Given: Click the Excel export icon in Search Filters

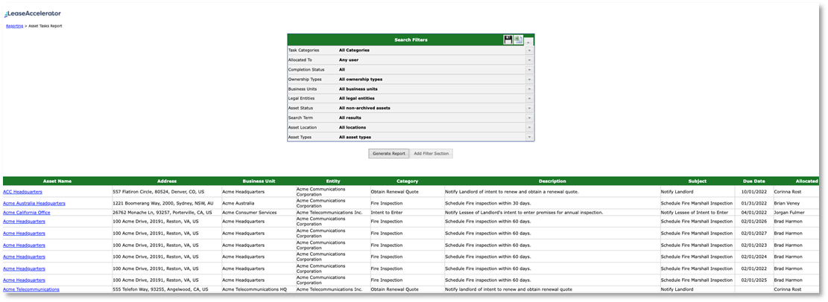Looking at the screenshot, I should point(518,40).
